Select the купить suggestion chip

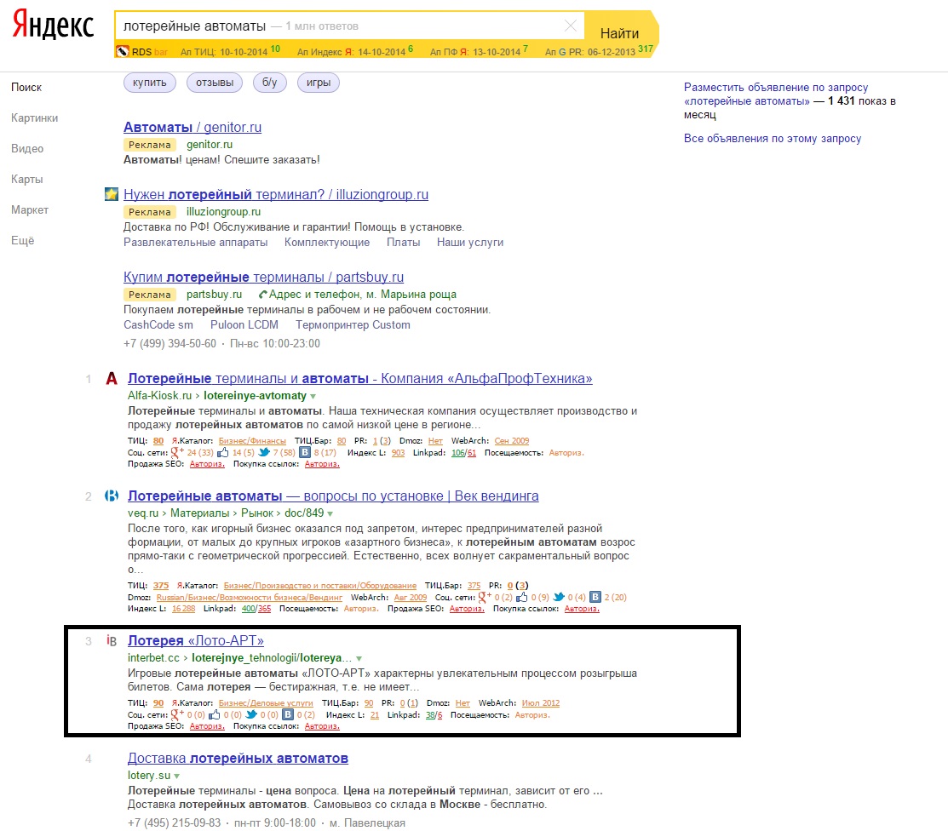[150, 83]
